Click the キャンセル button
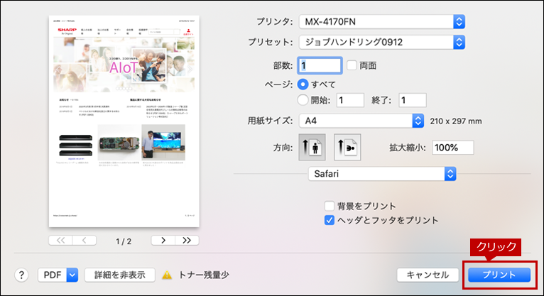 (428, 275)
